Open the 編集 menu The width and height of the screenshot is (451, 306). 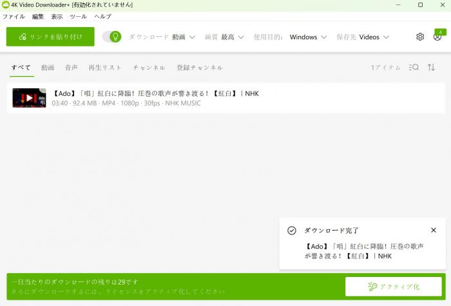(38, 16)
